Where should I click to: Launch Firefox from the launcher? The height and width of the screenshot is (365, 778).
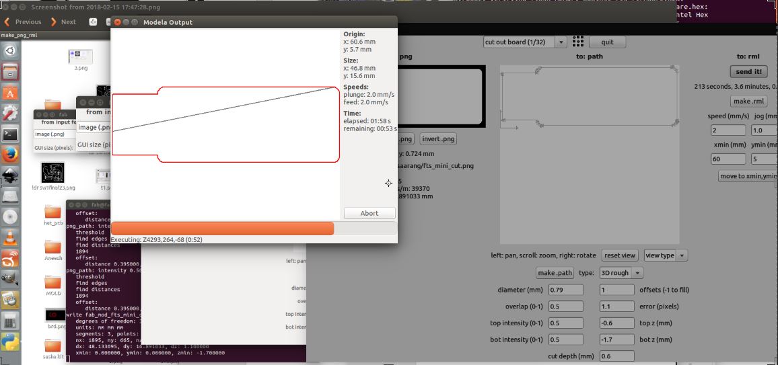pos(10,155)
